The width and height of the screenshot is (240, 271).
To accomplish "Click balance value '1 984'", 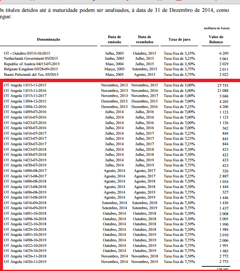I will click(x=224, y=230).
